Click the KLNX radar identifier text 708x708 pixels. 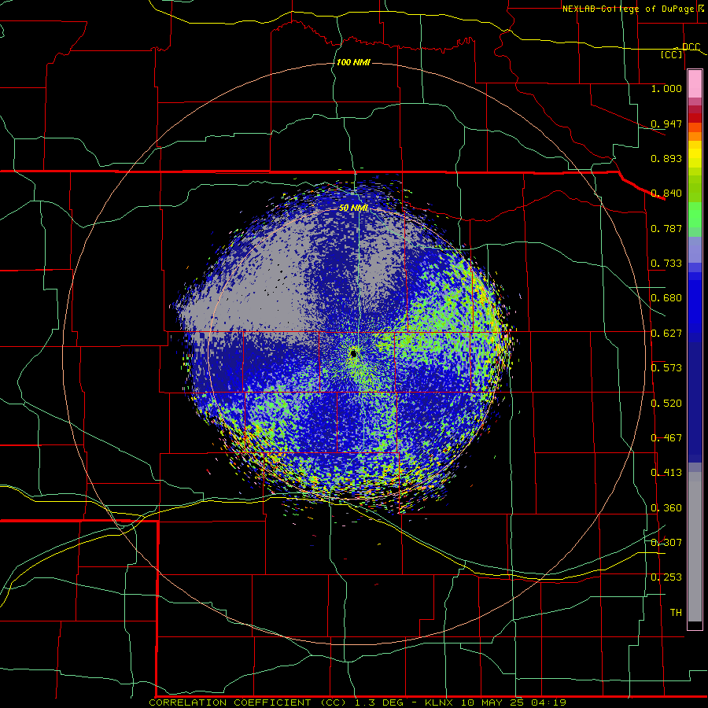pyautogui.click(x=438, y=702)
